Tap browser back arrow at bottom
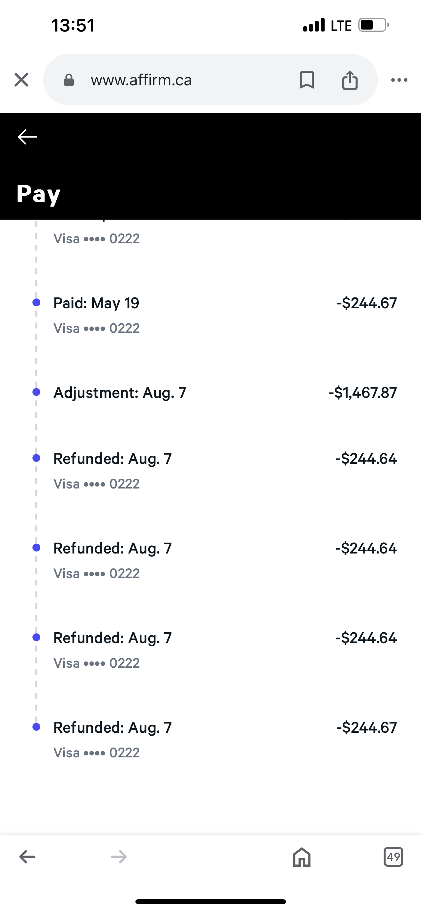Image resolution: width=421 pixels, height=912 pixels. tap(27, 857)
